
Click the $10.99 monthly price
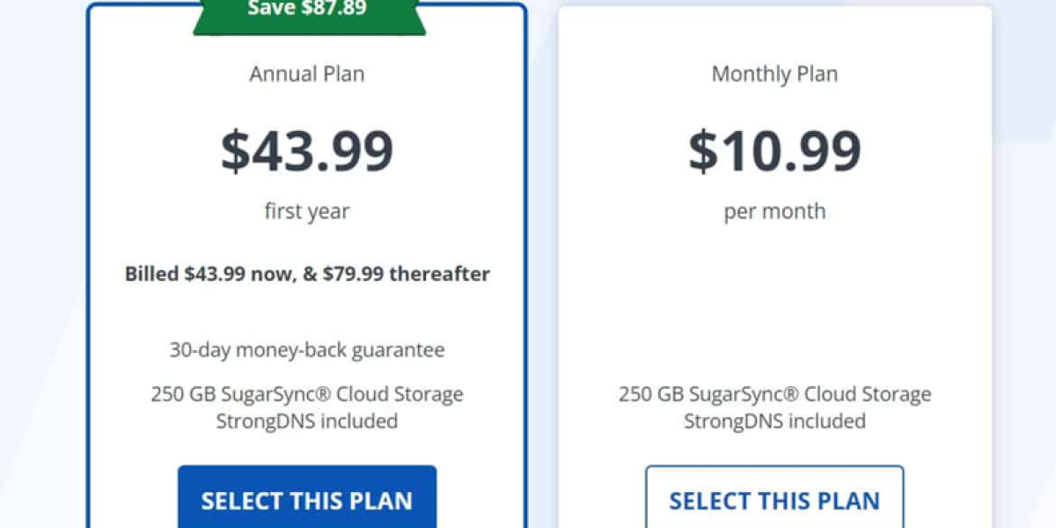pos(774,150)
